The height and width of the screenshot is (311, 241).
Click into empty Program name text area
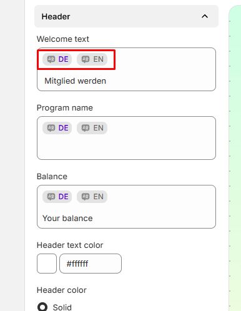click(x=126, y=147)
